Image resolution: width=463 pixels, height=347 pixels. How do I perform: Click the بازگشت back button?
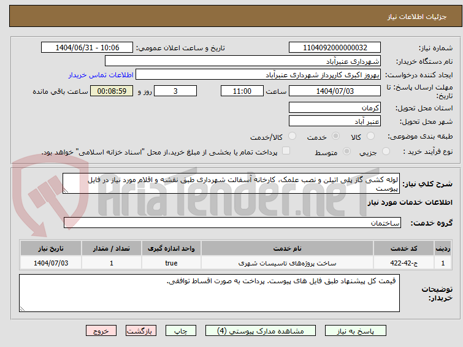[x=141, y=331]
